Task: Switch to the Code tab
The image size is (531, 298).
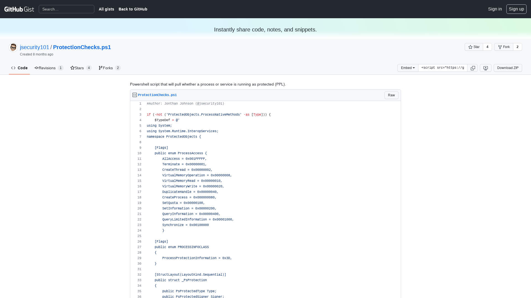Action: coord(19,68)
